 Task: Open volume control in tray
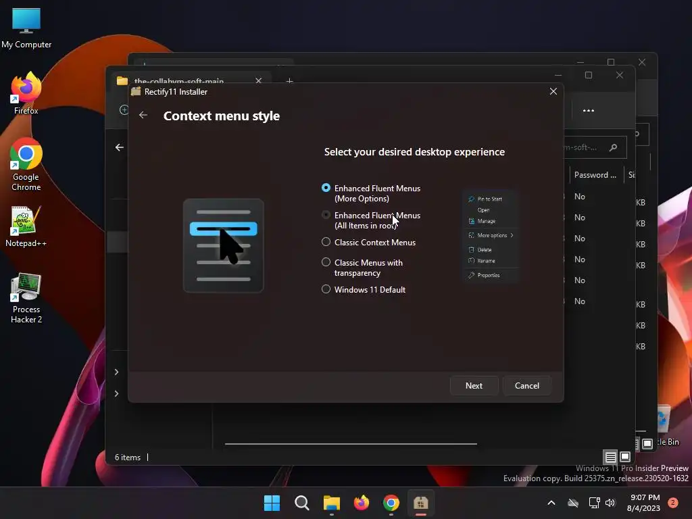610,503
